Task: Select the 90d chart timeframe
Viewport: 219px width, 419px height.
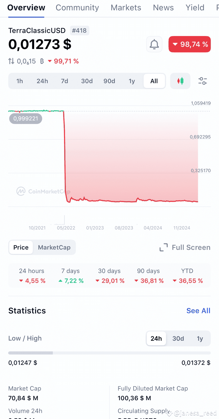Action: 109,81
